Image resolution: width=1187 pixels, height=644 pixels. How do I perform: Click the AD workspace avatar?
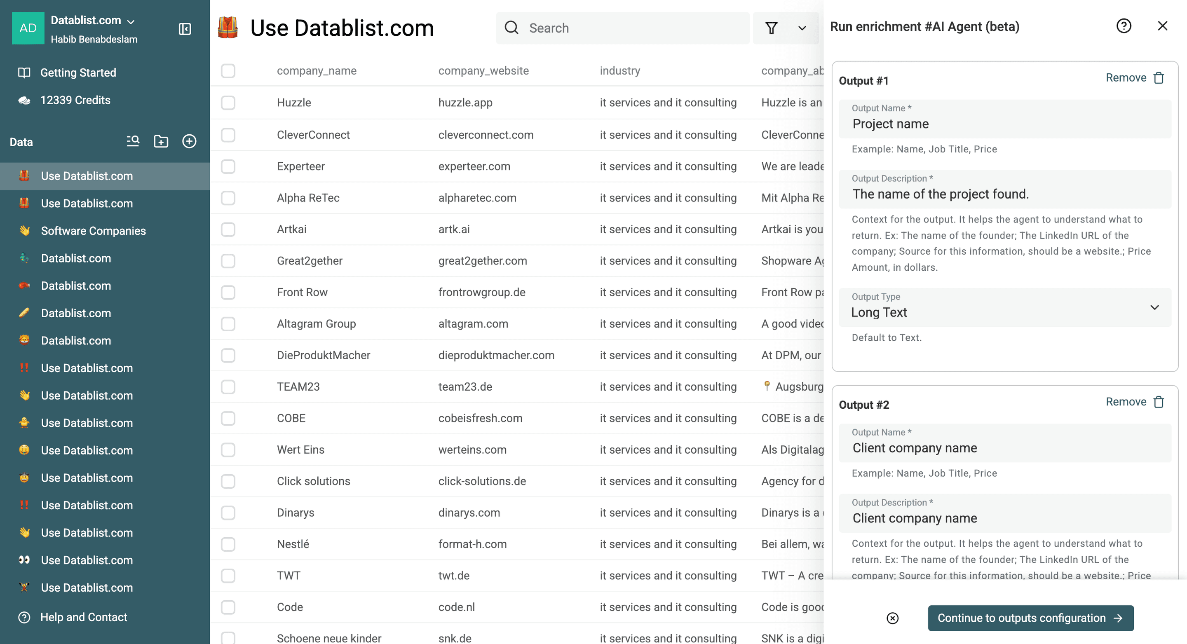point(28,28)
